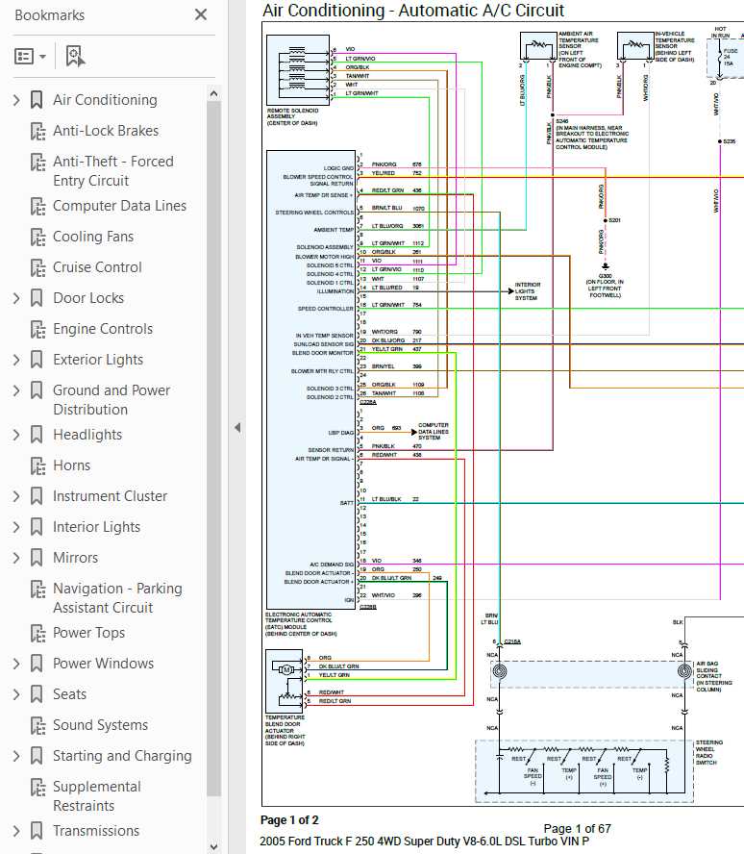The image size is (744, 854).
Task: Expand the Power Windows bookmark
Action: coord(16,664)
